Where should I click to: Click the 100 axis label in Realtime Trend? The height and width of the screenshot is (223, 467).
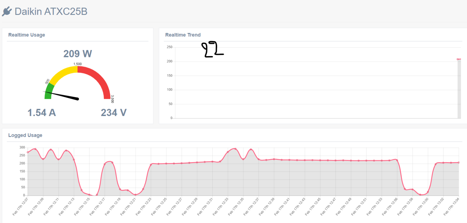170,90
